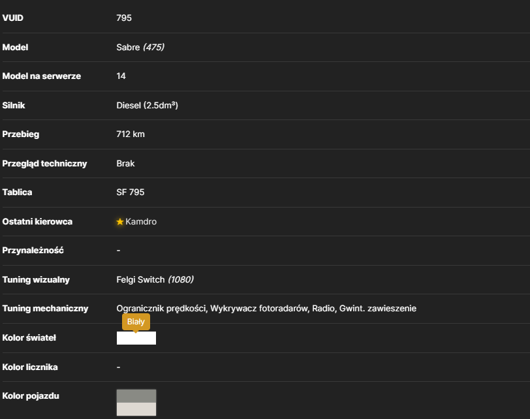Click the Model row label
Image resolution: width=530 pixels, height=419 pixels.
15,47
